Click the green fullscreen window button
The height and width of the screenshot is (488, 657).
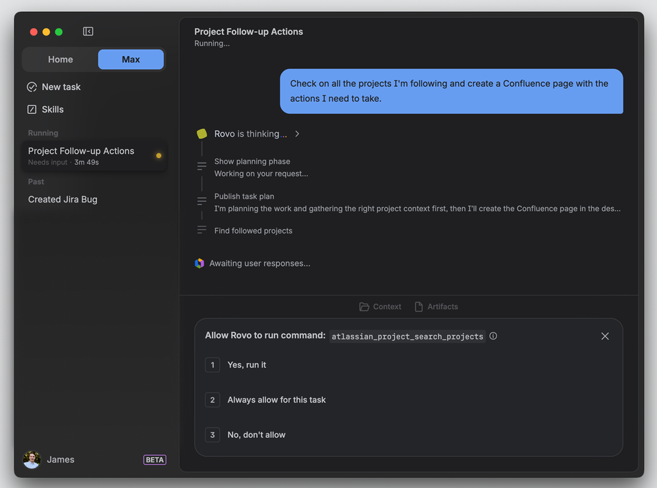pyautogui.click(x=59, y=32)
